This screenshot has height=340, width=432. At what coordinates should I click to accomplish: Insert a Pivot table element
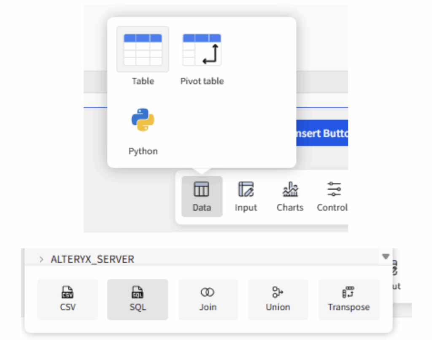[x=202, y=50]
